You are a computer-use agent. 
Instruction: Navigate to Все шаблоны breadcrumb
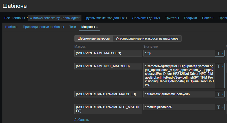[14, 18]
